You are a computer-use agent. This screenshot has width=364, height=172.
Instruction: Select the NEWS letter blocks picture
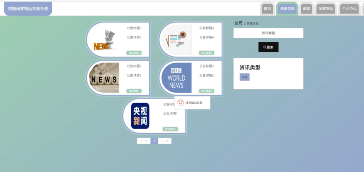[x=104, y=78]
